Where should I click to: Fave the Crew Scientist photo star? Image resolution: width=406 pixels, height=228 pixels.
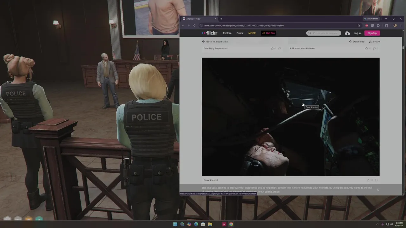[368, 180]
